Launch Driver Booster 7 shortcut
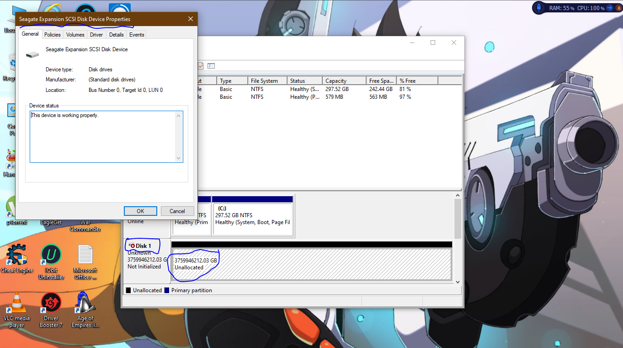 [51, 310]
